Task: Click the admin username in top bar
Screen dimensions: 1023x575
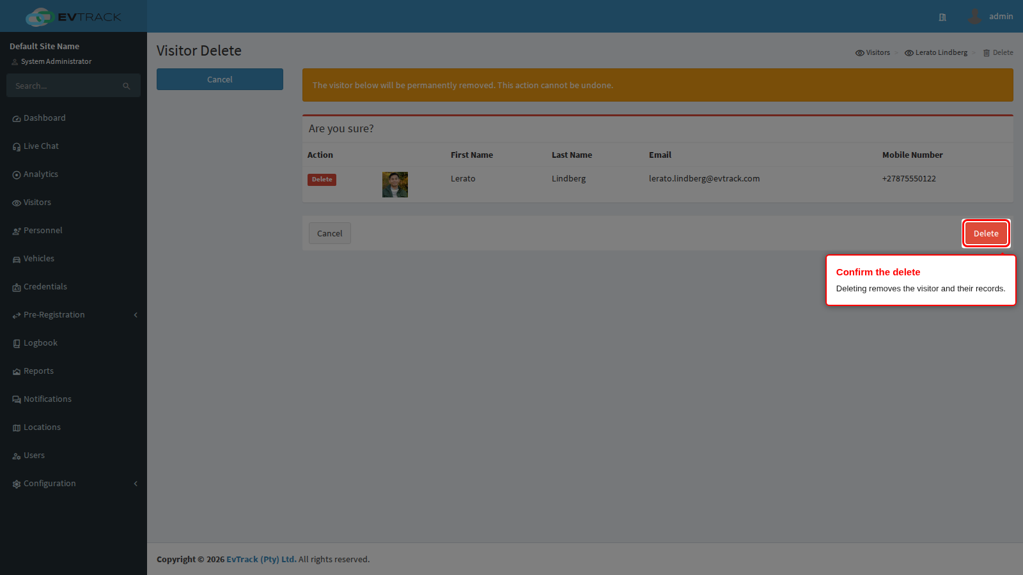Action: [1001, 17]
